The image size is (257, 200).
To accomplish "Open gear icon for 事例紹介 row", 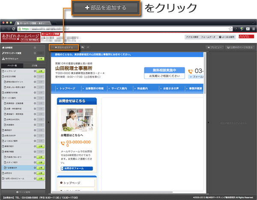I will [x=35, y=130].
